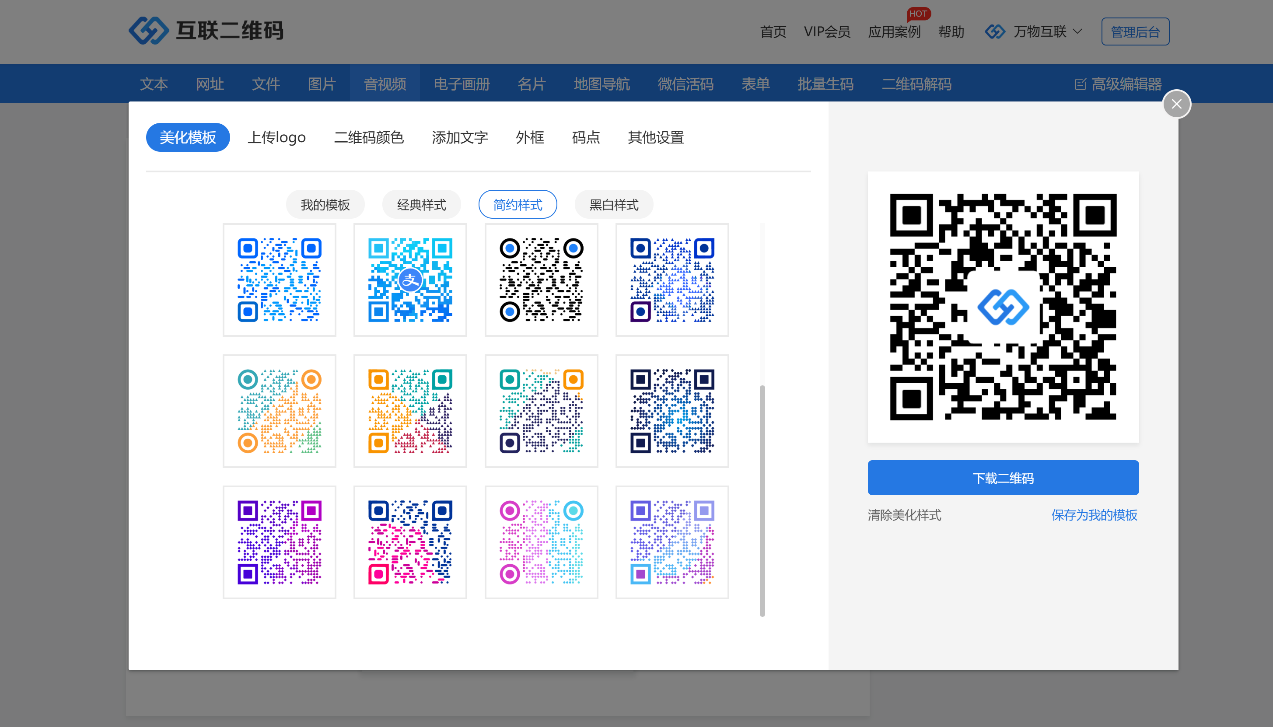Viewport: 1273px width, 727px height.
Task: Apply the lavender pastel gradient template
Action: point(672,542)
